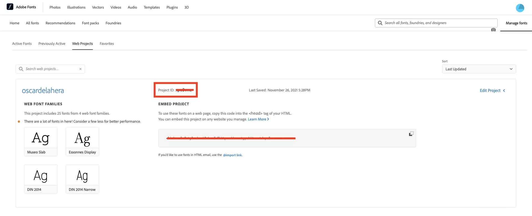Click 'This project includes 25 fonts' text
Screen dimensions: 532x216
click(67, 113)
